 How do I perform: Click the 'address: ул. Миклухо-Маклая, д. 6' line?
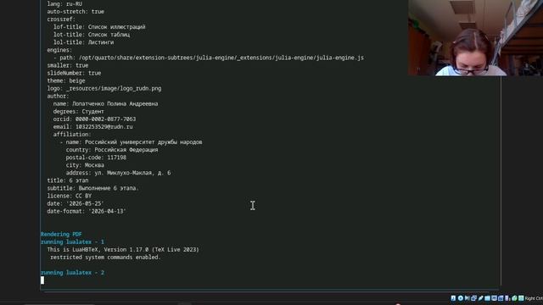coord(118,173)
